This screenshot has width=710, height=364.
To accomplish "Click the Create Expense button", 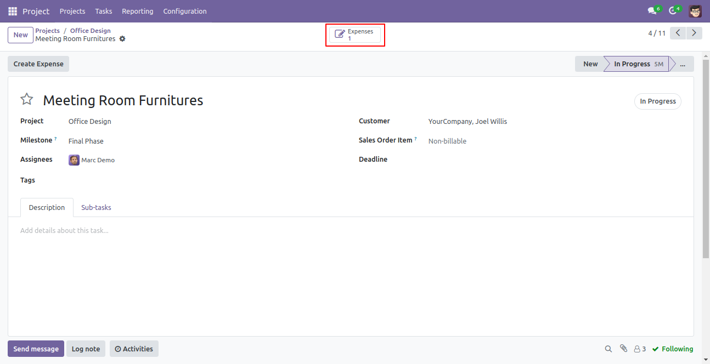I will point(38,64).
